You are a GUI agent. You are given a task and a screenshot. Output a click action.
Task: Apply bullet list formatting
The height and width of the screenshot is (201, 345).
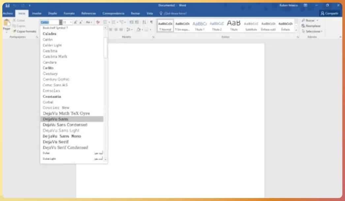pos(105,22)
